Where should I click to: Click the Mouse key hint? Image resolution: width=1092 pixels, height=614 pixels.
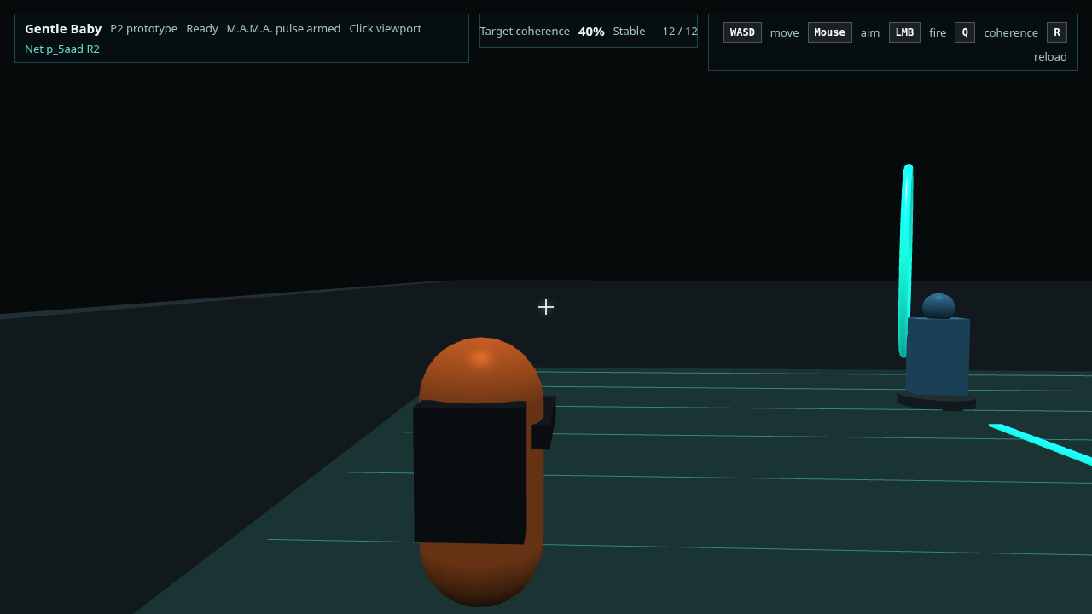point(829,32)
